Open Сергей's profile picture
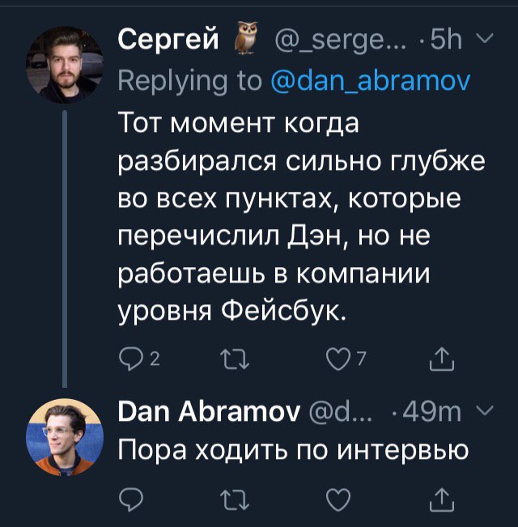The height and width of the screenshot is (527, 518). tap(64, 65)
